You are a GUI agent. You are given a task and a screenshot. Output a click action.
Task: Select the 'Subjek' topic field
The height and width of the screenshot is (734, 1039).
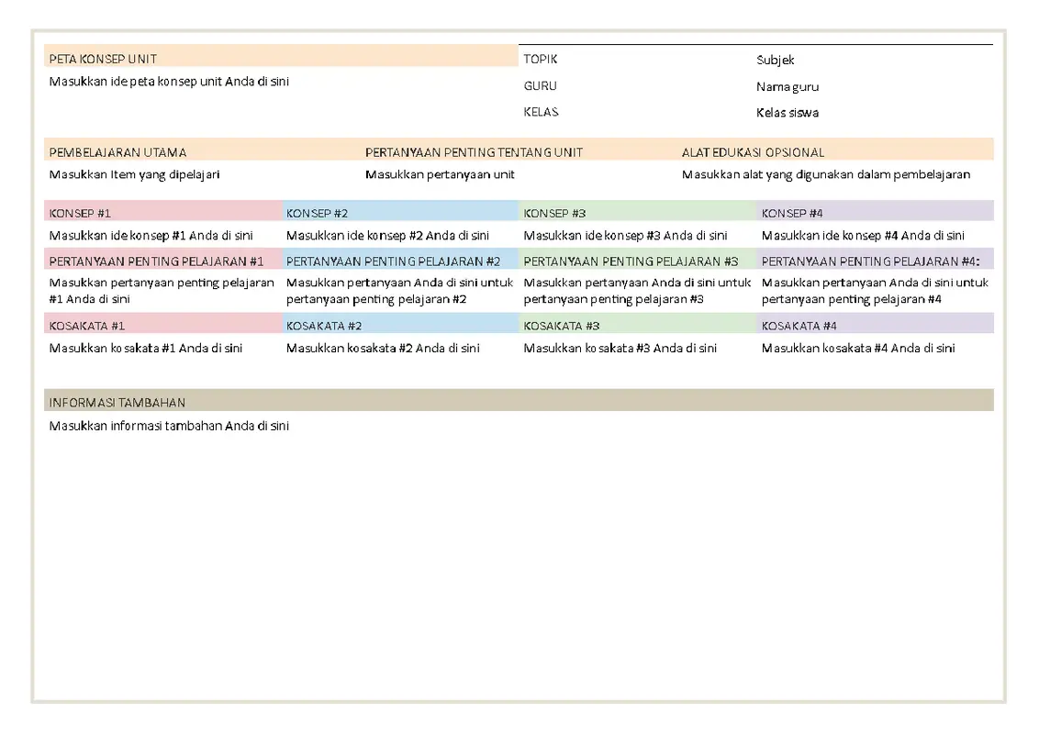click(x=776, y=61)
